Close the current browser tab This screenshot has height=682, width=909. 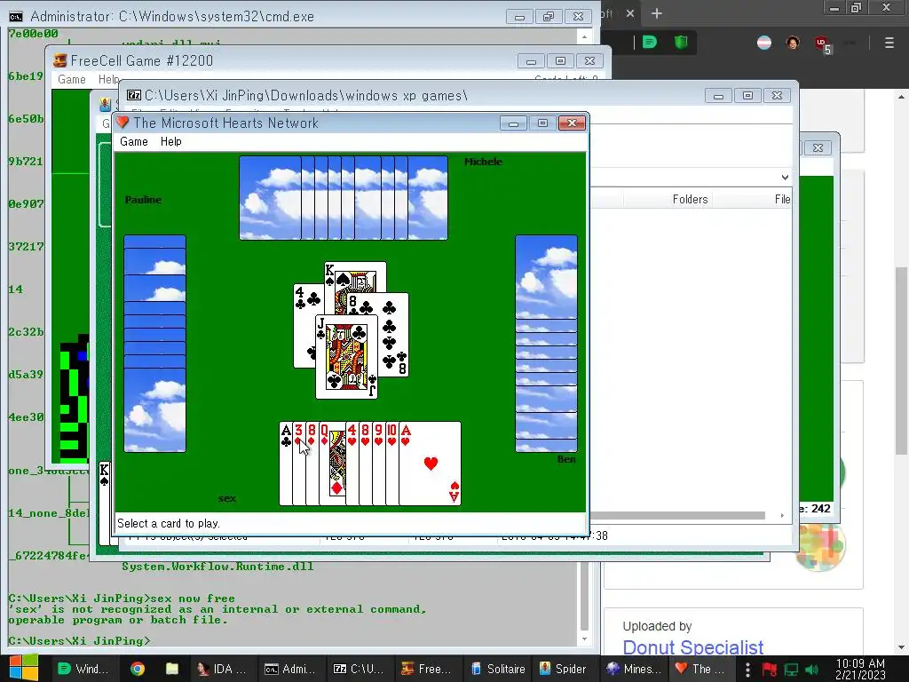click(x=630, y=13)
